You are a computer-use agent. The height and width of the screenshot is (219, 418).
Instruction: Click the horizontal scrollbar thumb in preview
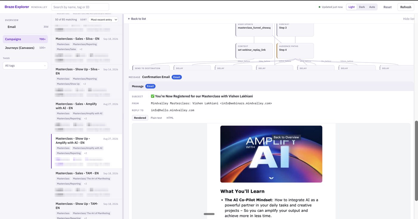[x=209, y=214]
